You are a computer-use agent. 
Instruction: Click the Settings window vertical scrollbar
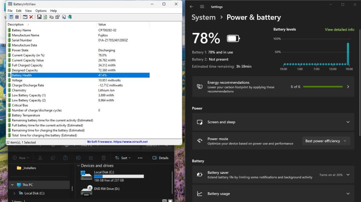pyautogui.click(x=359, y=83)
